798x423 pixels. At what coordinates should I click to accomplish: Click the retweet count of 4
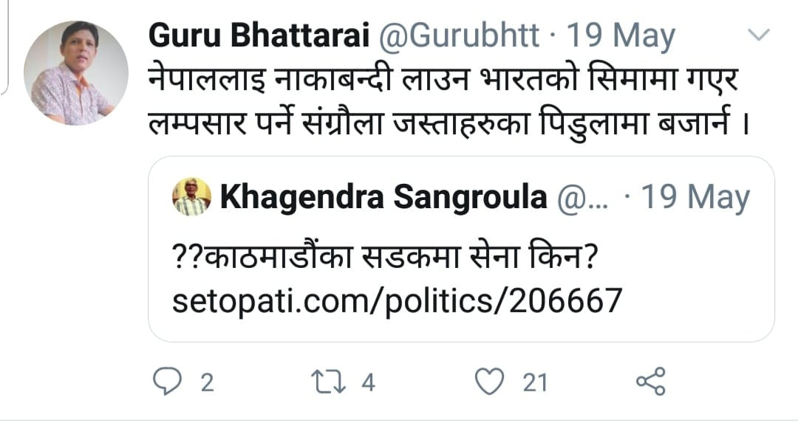click(x=369, y=382)
